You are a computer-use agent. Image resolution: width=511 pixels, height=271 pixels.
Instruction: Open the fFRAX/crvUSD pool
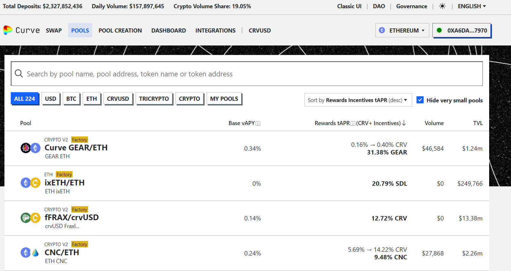(x=72, y=217)
